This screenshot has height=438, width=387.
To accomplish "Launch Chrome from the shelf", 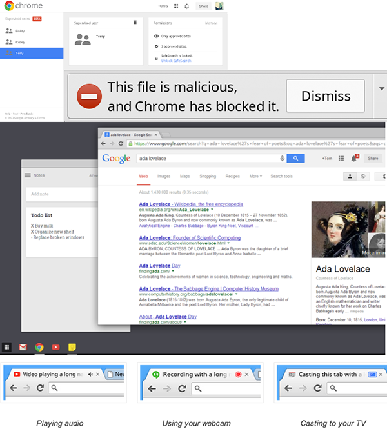I will click(x=39, y=347).
